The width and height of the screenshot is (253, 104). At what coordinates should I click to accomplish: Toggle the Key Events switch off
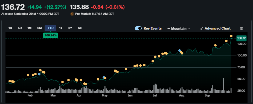138,28
